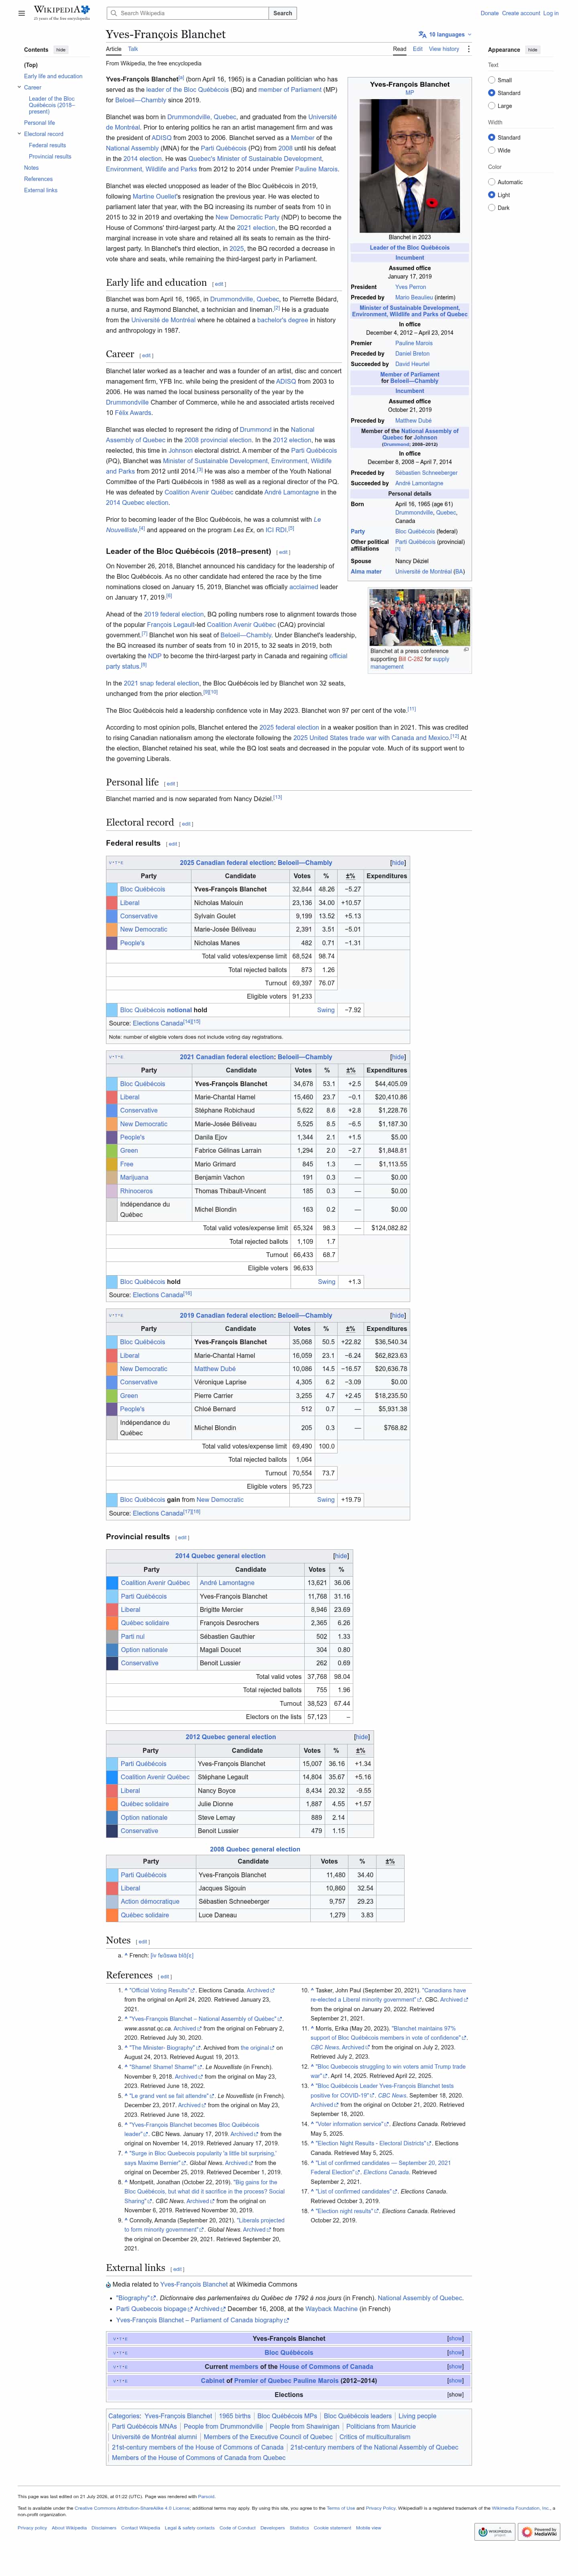Screen dimensions: 578x2576
Task: Click the Mobile view footer link
Action: (x=368, y=2527)
